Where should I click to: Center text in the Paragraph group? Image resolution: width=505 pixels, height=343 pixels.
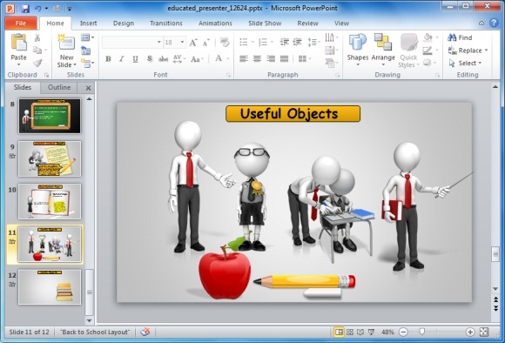[258, 58]
